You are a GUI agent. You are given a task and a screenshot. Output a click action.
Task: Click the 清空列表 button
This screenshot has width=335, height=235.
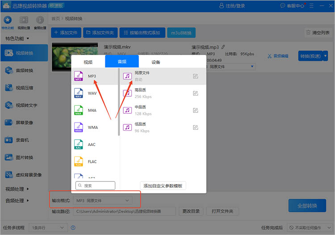[x=318, y=33]
